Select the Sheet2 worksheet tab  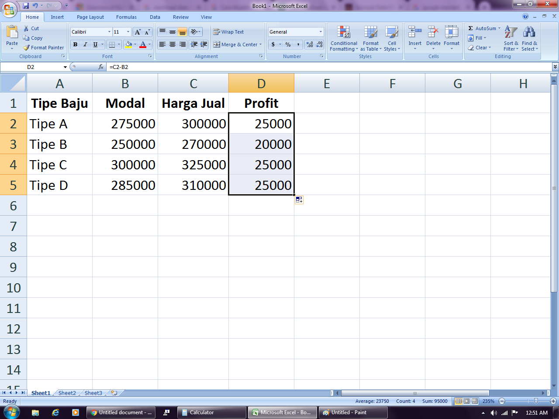pyautogui.click(x=66, y=393)
